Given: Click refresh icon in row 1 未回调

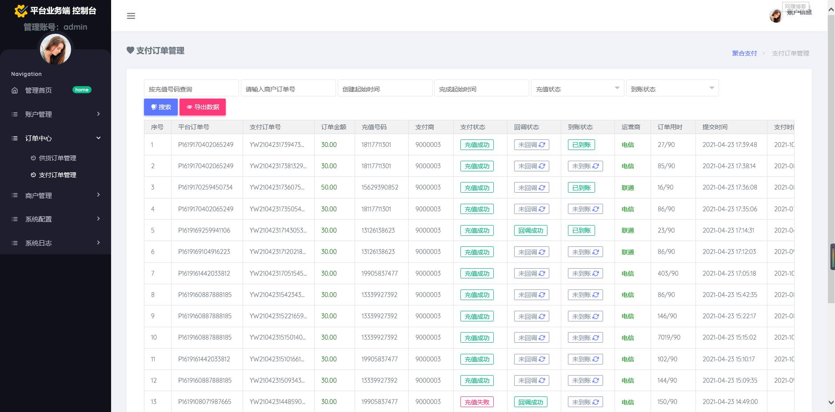Looking at the screenshot, I should tap(542, 145).
